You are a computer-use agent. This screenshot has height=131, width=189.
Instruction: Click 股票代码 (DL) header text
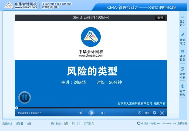(50, 7)
